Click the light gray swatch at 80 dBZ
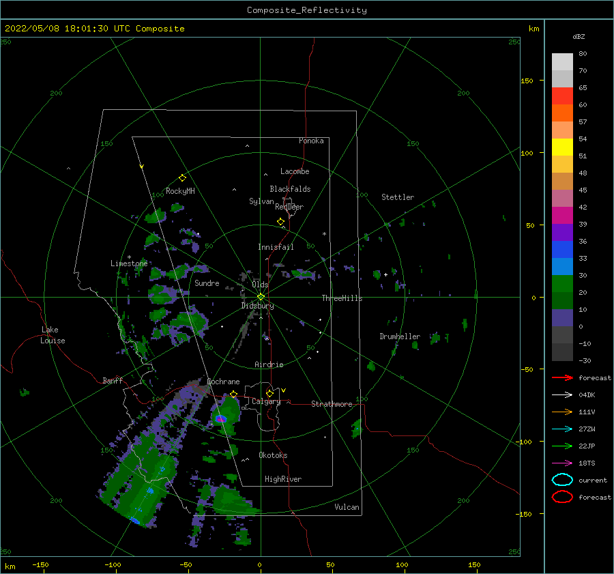 tap(562, 62)
